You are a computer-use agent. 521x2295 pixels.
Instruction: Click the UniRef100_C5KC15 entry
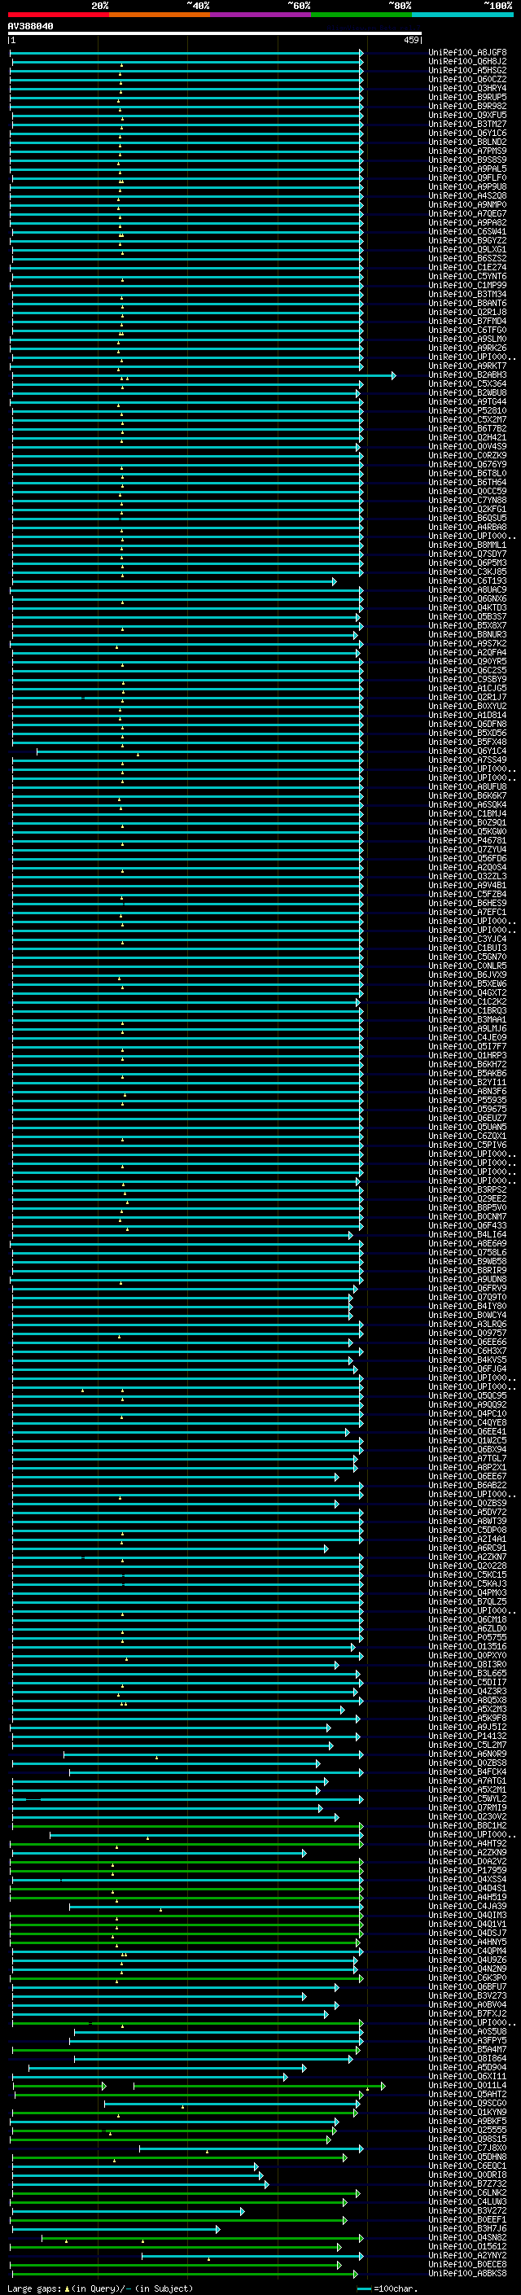click(467, 1575)
